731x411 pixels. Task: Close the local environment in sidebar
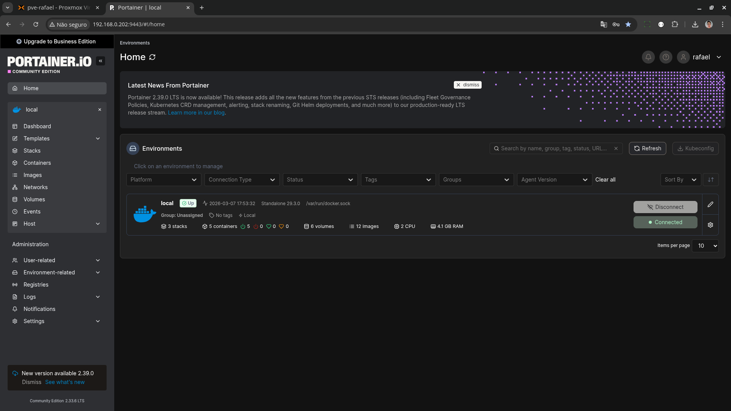coord(100,110)
